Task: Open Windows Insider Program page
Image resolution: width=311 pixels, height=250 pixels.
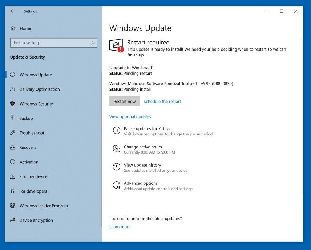Action: pos(44,206)
